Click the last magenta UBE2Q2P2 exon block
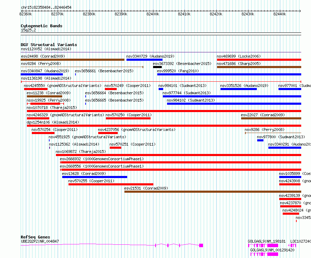 click(201, 245)
